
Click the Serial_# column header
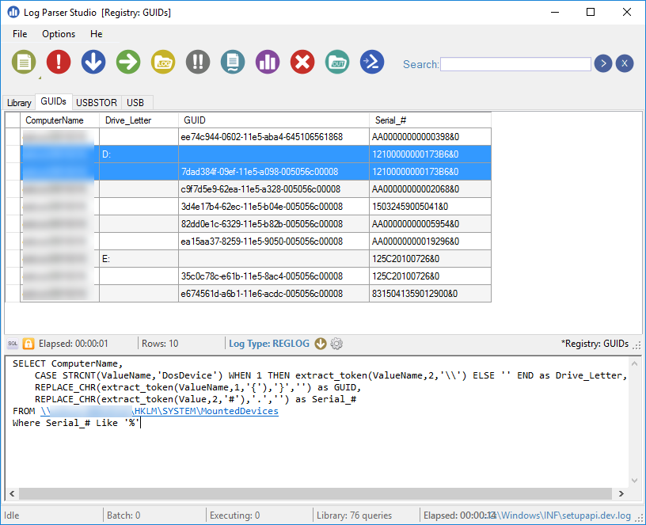[x=430, y=120]
